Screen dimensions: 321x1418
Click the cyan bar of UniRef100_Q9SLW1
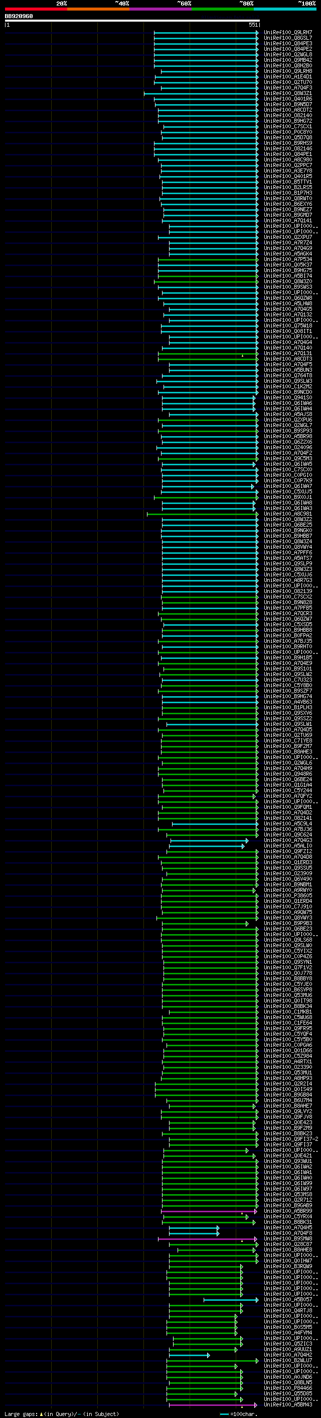tap(212, 724)
